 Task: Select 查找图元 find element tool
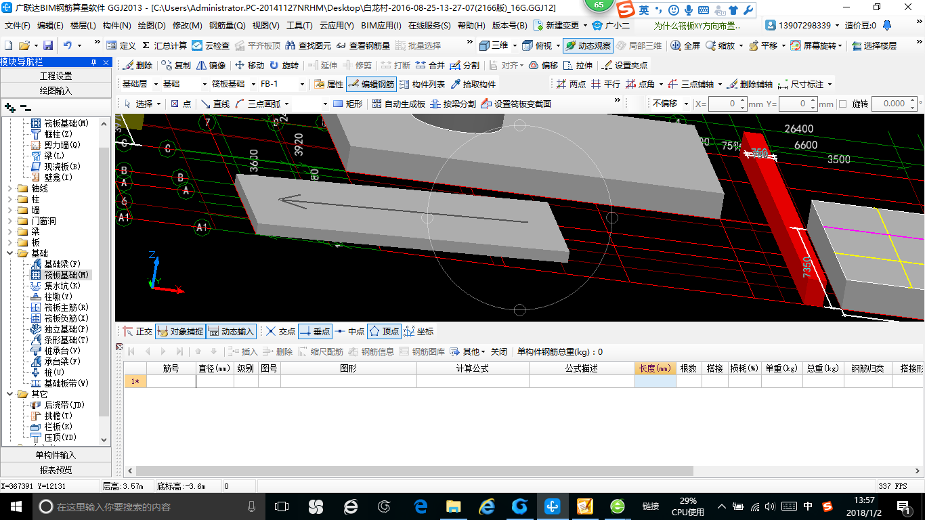[x=308, y=45]
